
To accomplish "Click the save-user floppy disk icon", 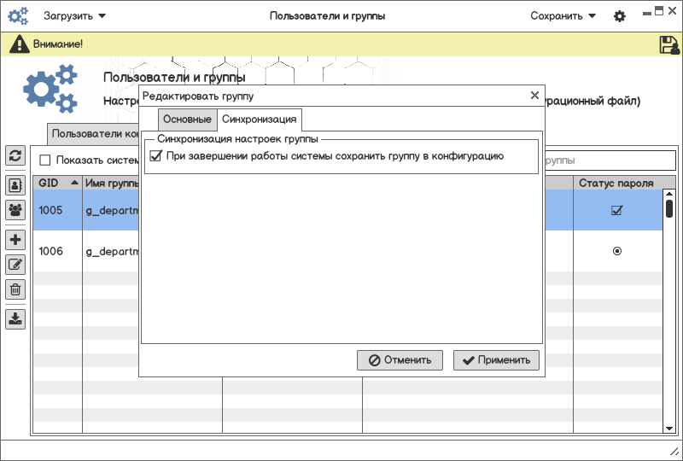I will click(669, 45).
